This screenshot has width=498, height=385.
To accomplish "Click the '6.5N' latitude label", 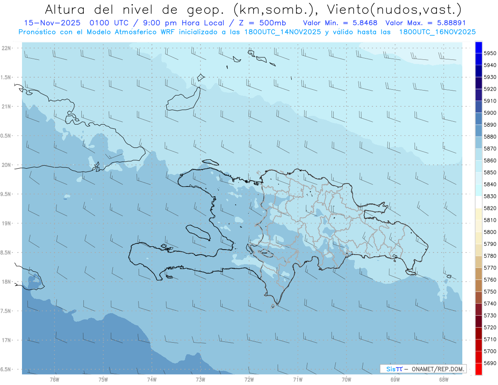I will point(6,370).
